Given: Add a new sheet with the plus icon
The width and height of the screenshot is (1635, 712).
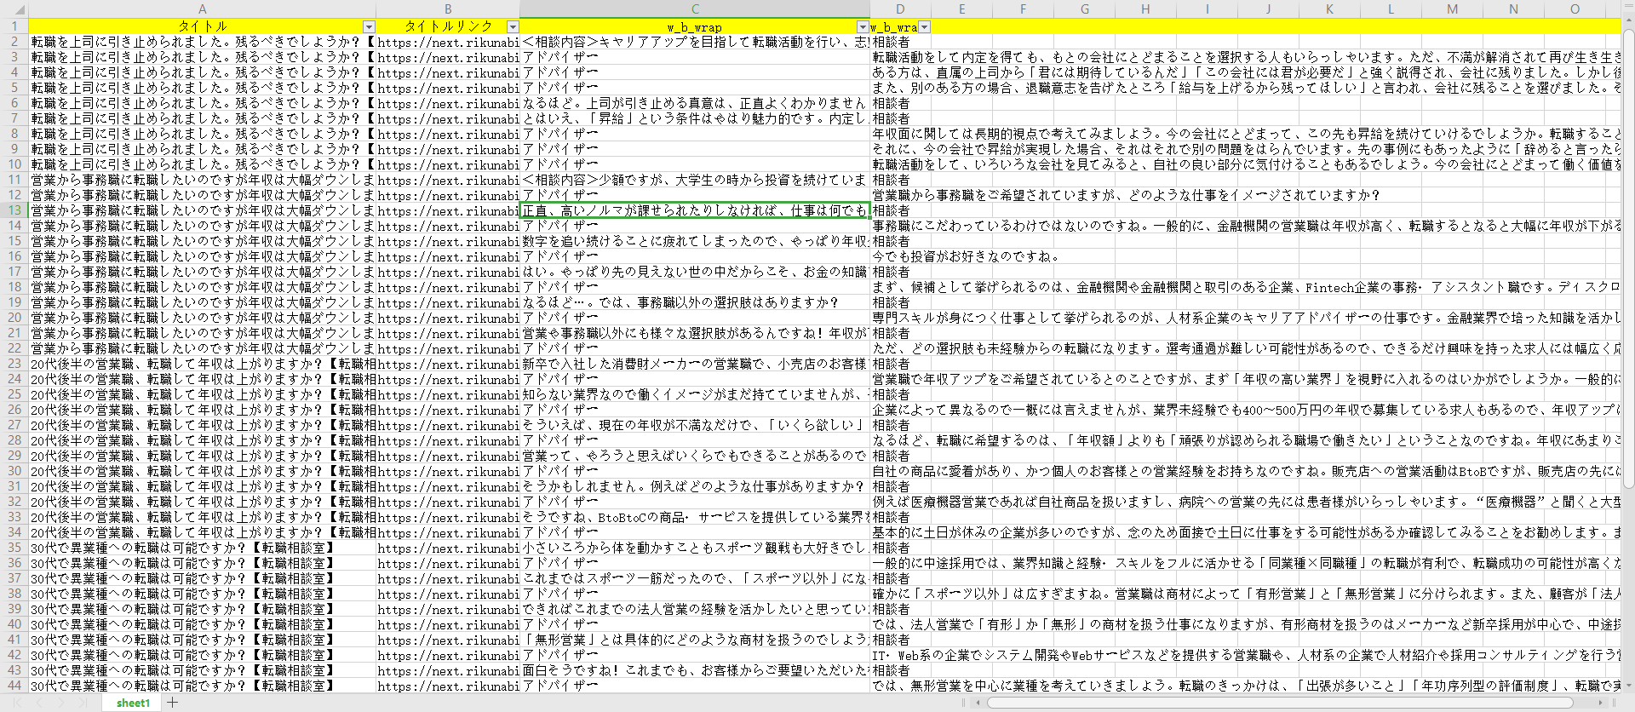Looking at the screenshot, I should tap(173, 703).
